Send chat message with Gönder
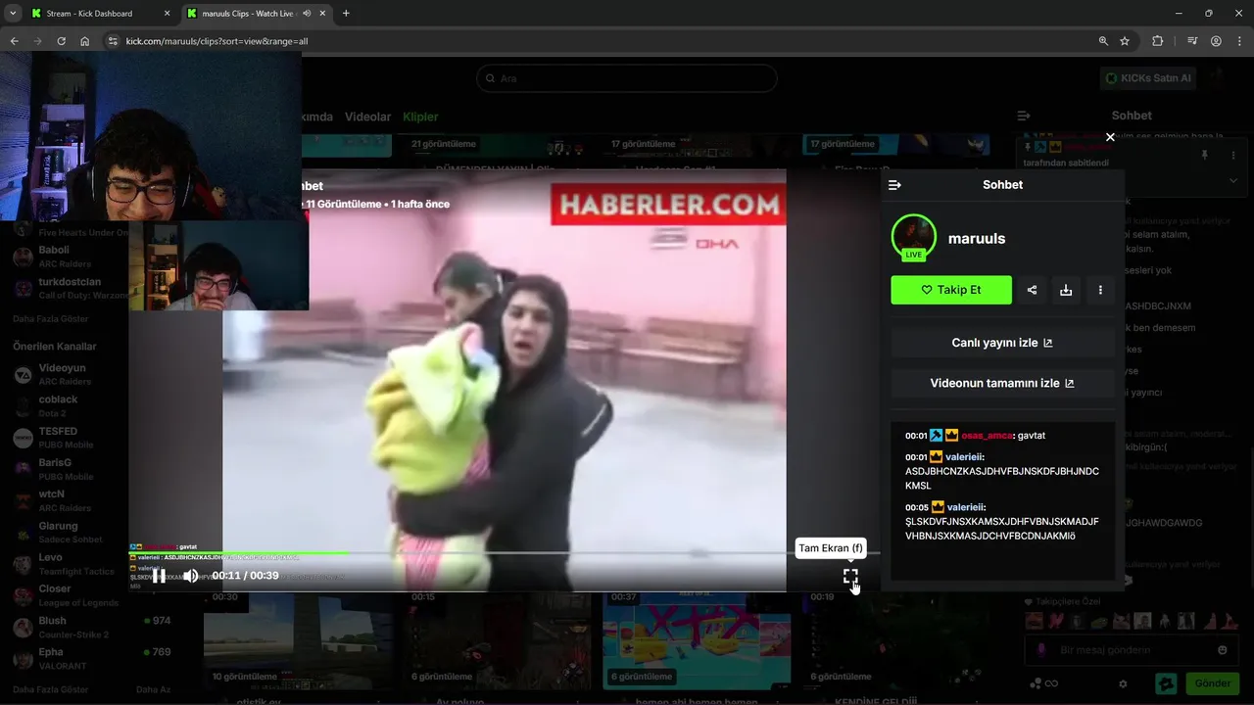The width and height of the screenshot is (1254, 705). [1212, 683]
